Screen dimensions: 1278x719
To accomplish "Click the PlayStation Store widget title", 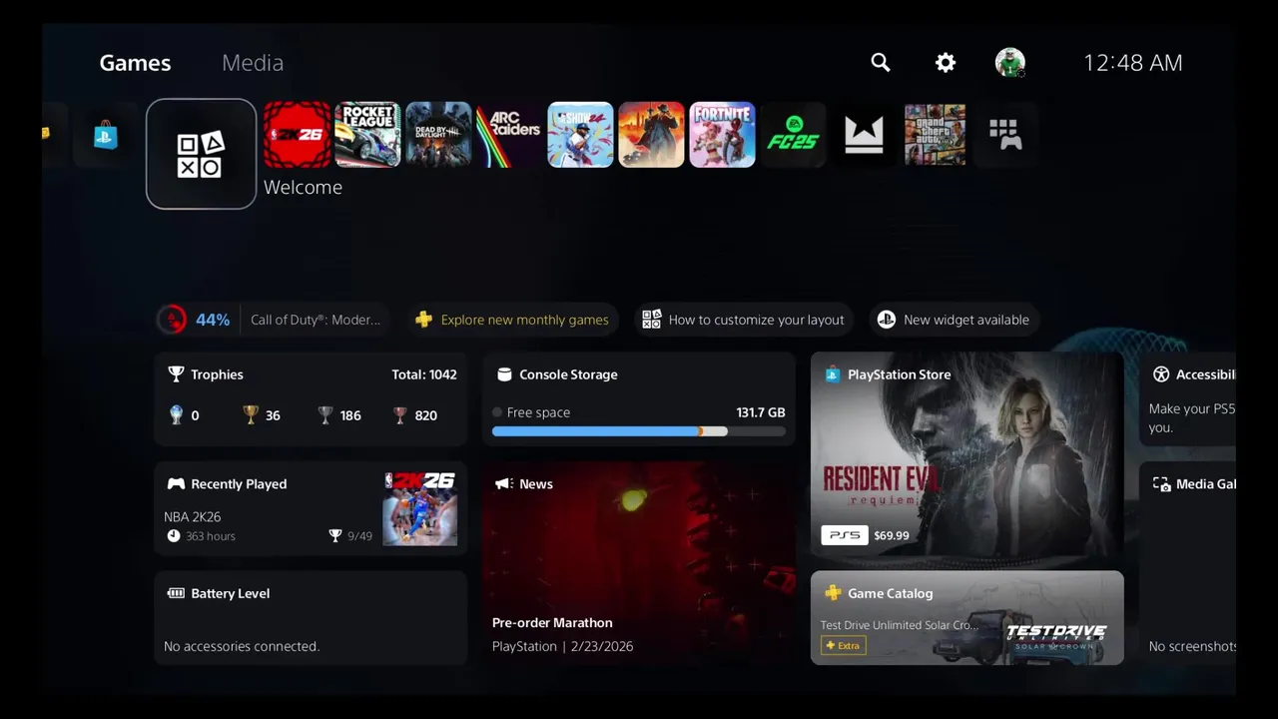I will pyautogui.click(x=899, y=374).
